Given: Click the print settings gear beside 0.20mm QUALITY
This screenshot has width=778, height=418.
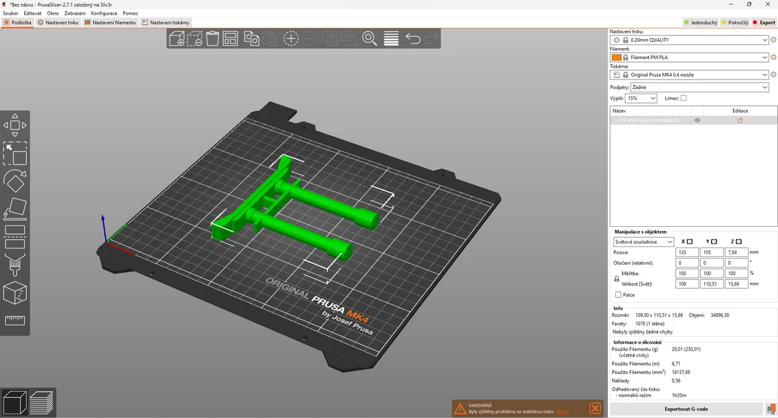Looking at the screenshot, I should click(x=773, y=39).
